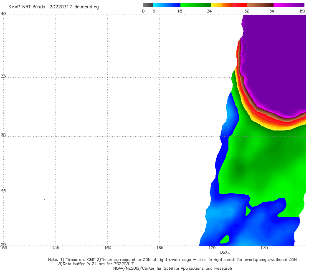The height and width of the screenshot is (271, 309).
Task: Click the longitude label '160'
Action: pyautogui.click(x=108, y=248)
